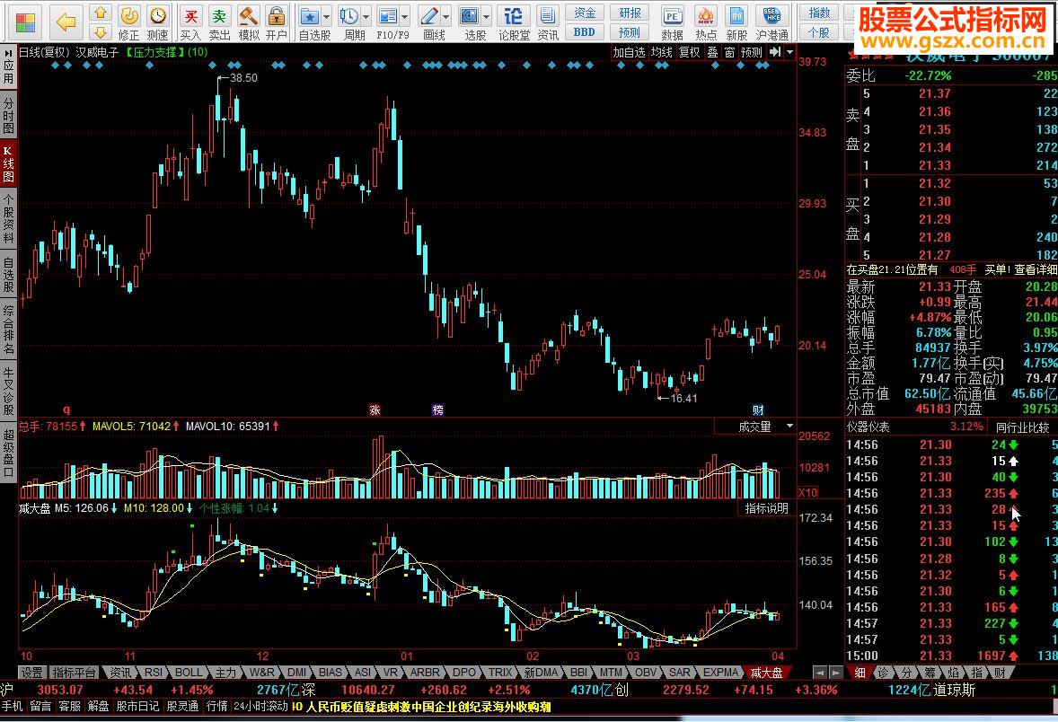1058x722 pixels.
Task: Toggle the 均线 moving average lines
Action: 662,52
